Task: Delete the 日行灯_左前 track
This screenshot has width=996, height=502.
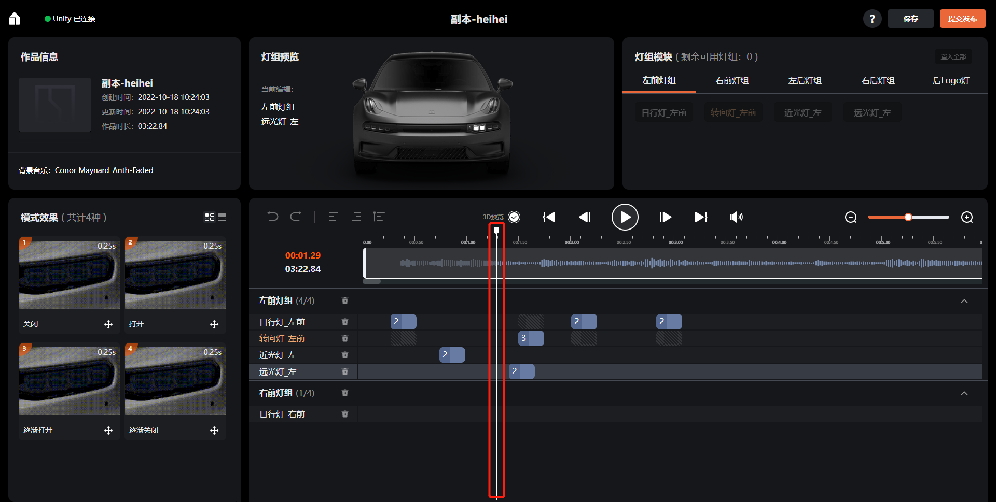Action: pos(345,322)
